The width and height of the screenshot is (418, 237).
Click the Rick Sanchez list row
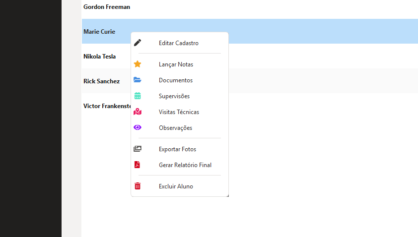click(102, 81)
